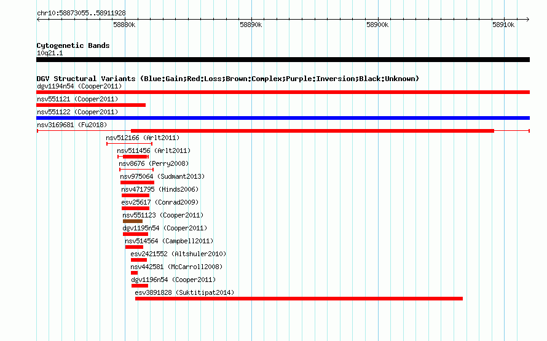Click the DGV Structural Variants track title
547x341 pixels.
(228, 79)
